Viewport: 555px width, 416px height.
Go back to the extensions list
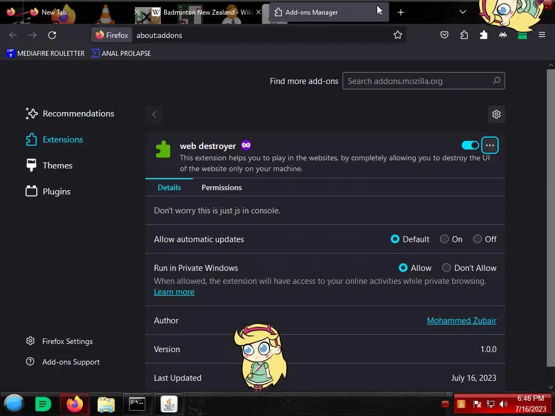click(154, 114)
